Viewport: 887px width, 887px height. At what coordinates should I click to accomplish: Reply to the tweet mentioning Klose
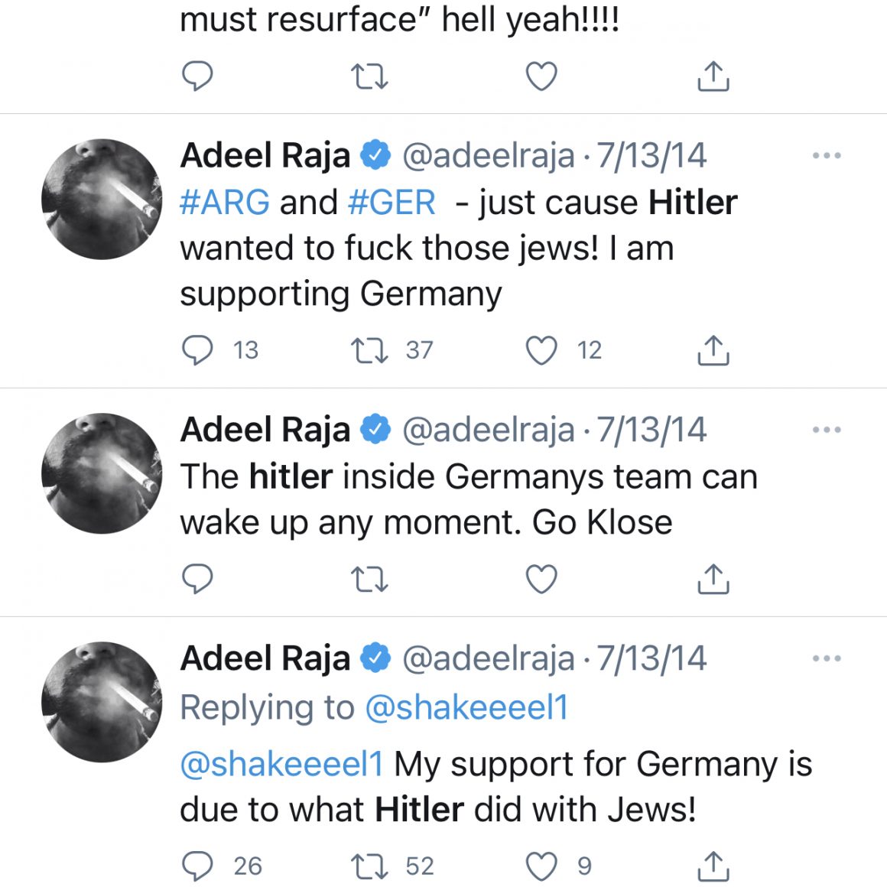198,579
